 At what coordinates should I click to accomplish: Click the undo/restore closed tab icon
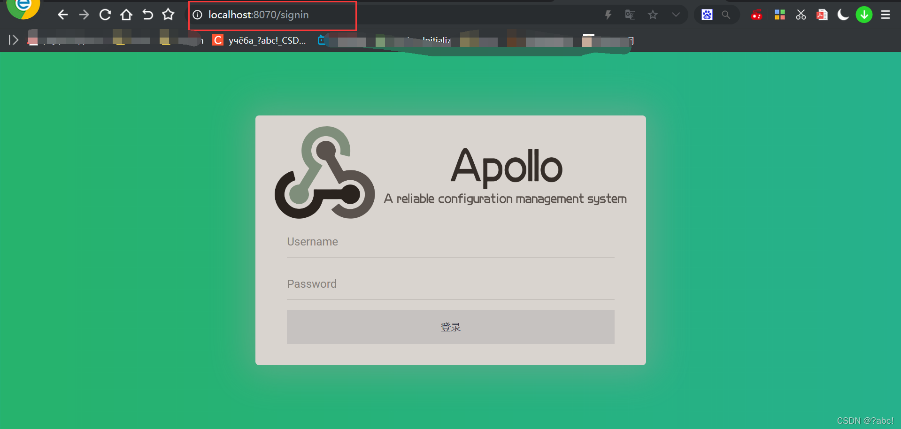pos(147,15)
